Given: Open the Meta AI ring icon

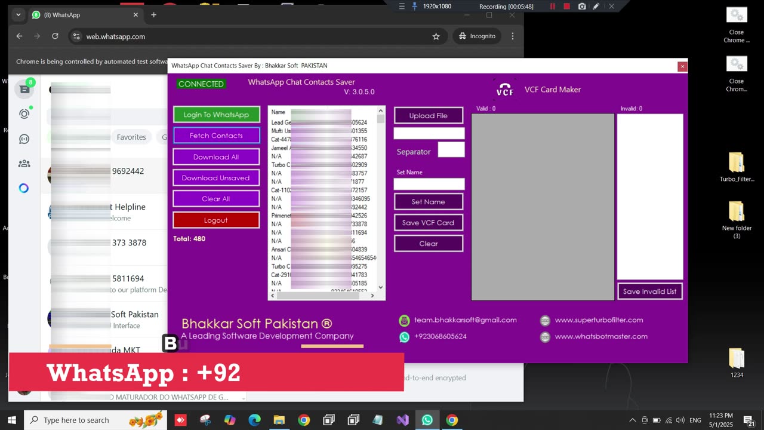Looking at the screenshot, I should point(24,188).
